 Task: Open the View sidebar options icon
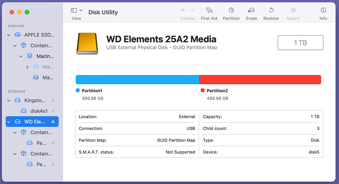point(74,11)
